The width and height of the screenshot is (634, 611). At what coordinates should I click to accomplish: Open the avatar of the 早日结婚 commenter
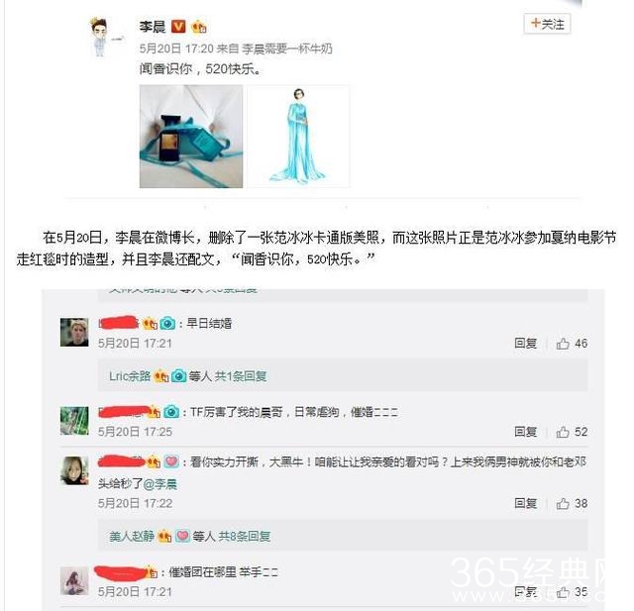[74, 332]
